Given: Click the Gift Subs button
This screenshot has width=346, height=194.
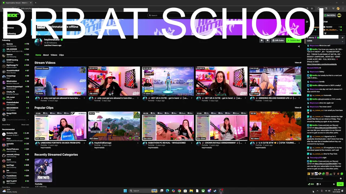Looking at the screenshot, I should click(278, 40).
